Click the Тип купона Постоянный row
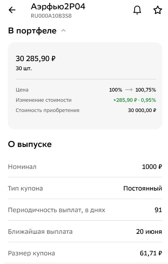The width and height of the screenshot is (168, 264). tap(84, 188)
